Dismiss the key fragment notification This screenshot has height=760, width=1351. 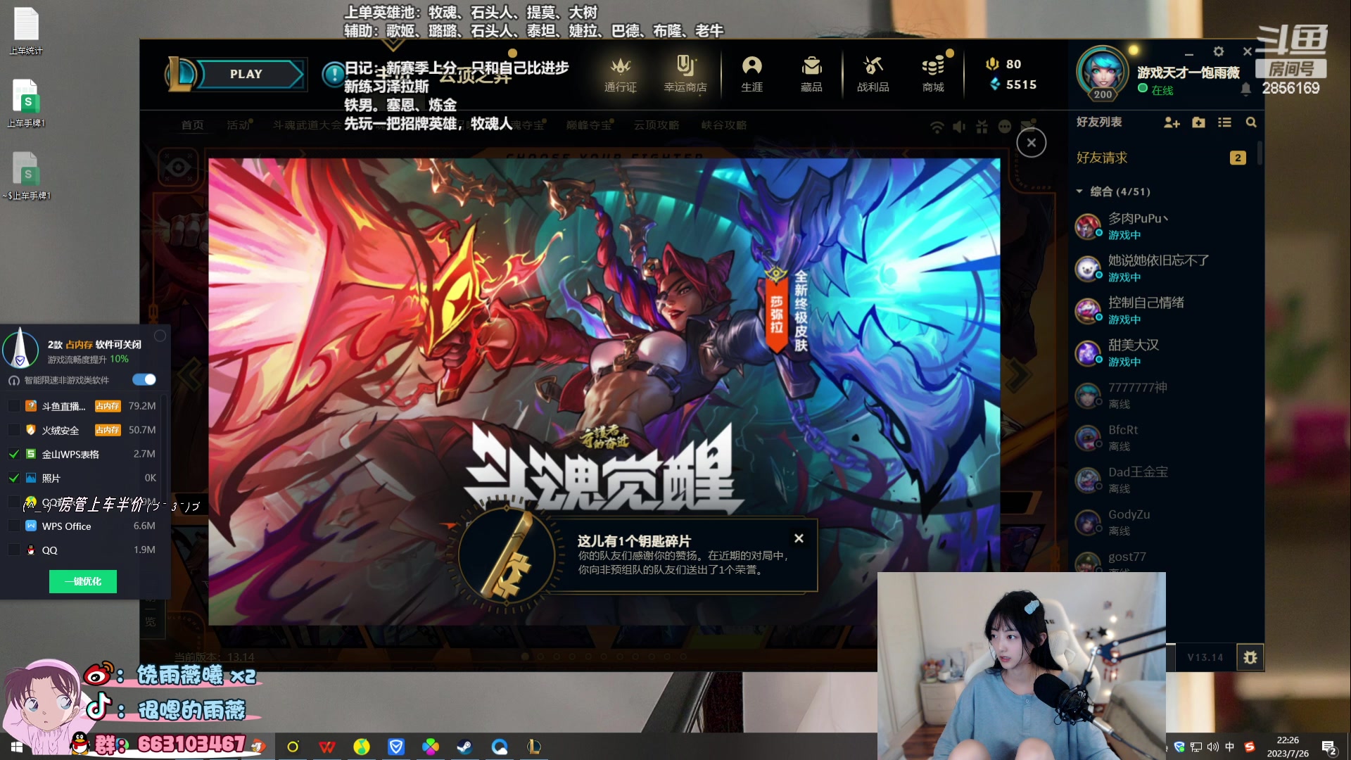point(799,538)
